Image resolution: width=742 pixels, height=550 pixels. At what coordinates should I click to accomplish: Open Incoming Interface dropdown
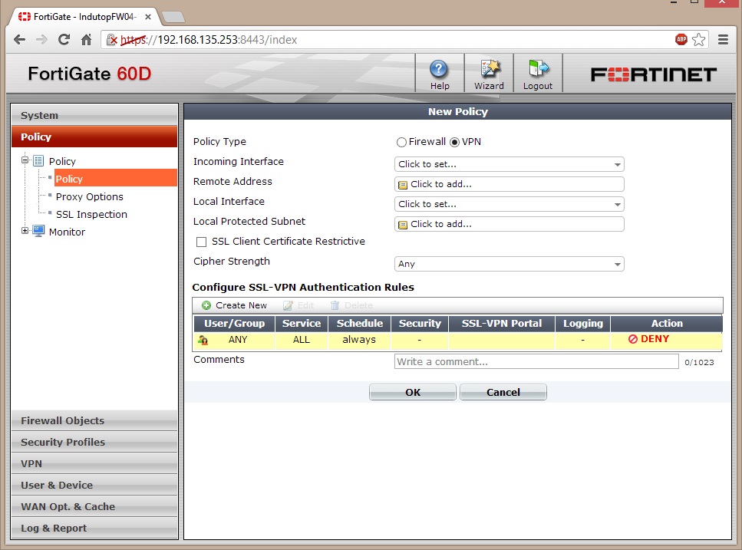[510, 164]
